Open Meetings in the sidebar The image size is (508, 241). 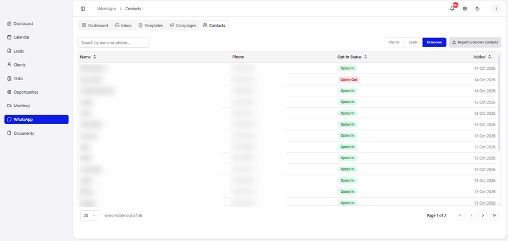(x=36, y=106)
